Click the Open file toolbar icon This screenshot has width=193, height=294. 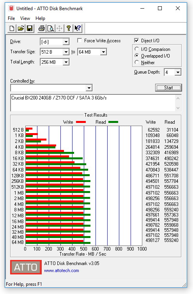point(21,28)
